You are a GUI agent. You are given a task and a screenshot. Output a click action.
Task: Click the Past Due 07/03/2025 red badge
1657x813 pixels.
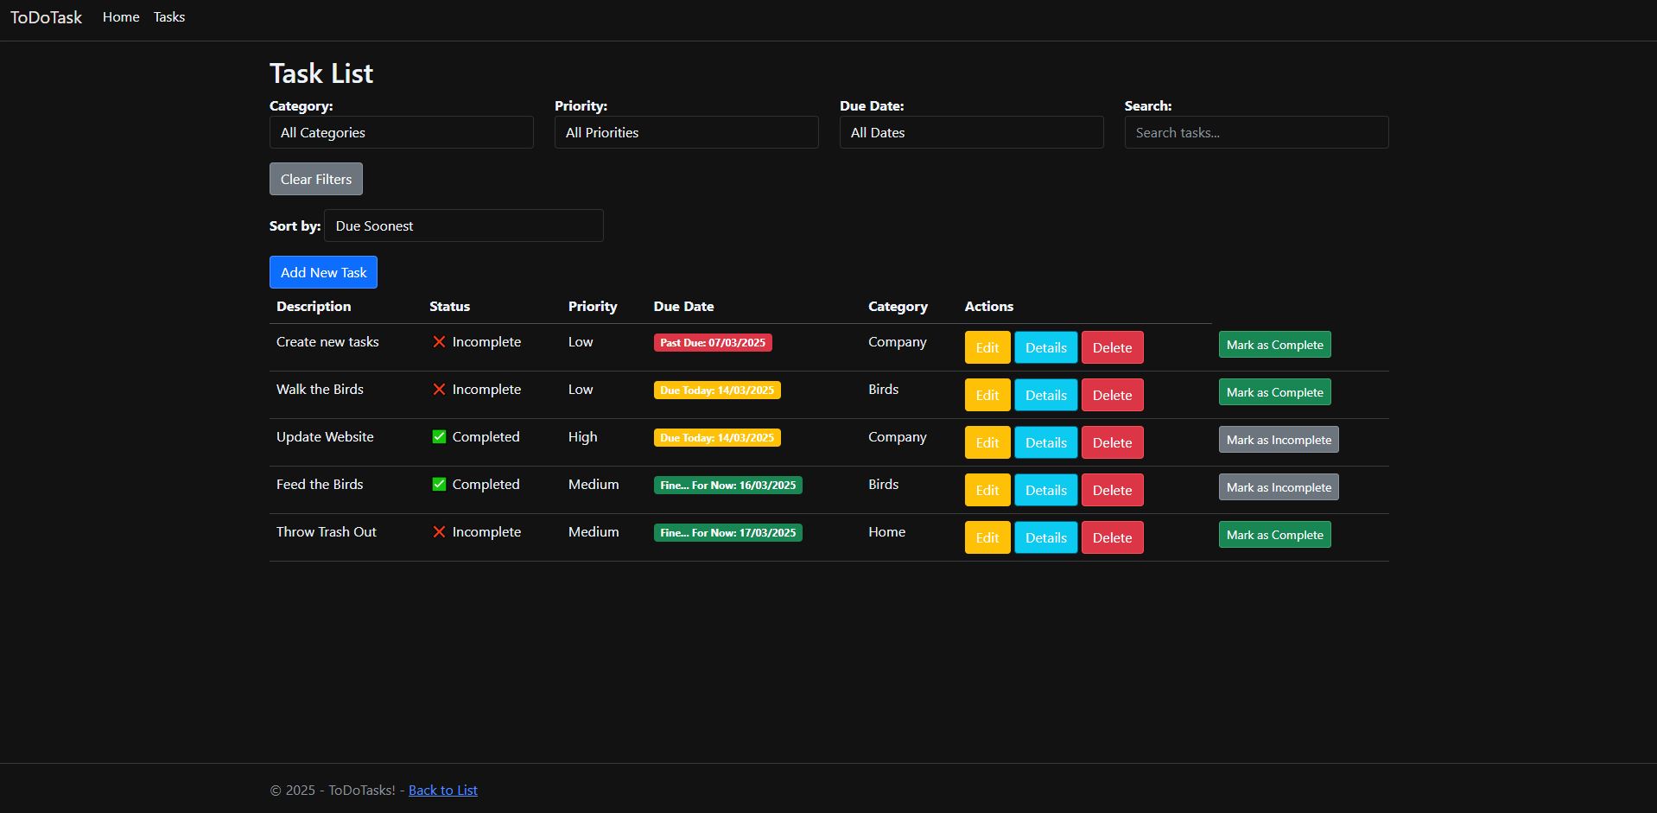713,343
